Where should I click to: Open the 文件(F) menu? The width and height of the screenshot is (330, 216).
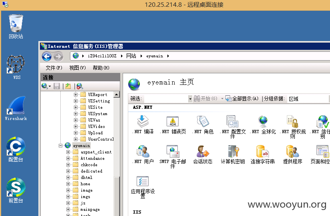[x=54, y=68]
